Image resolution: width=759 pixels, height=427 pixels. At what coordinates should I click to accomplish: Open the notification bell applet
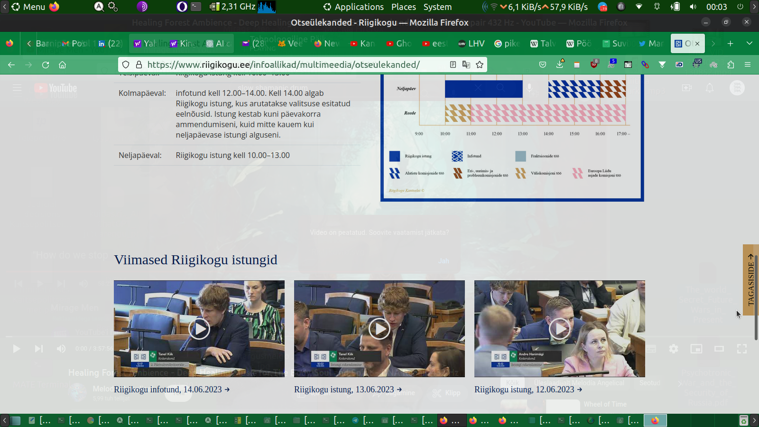point(657,7)
